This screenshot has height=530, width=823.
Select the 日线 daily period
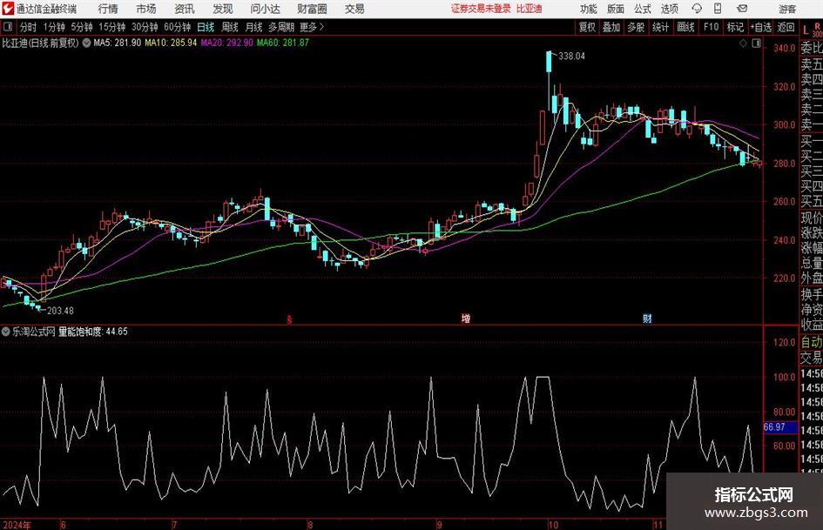[x=206, y=27]
